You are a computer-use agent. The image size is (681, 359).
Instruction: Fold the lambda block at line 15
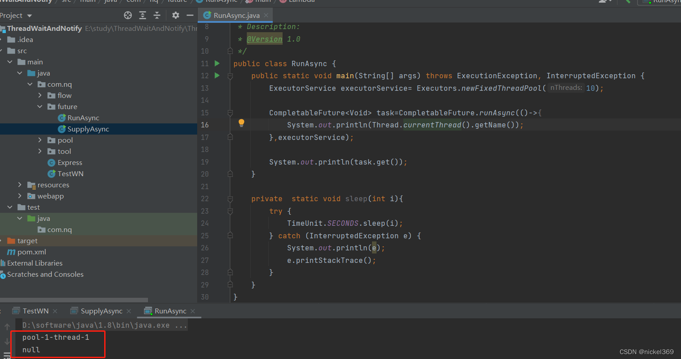pyautogui.click(x=230, y=113)
